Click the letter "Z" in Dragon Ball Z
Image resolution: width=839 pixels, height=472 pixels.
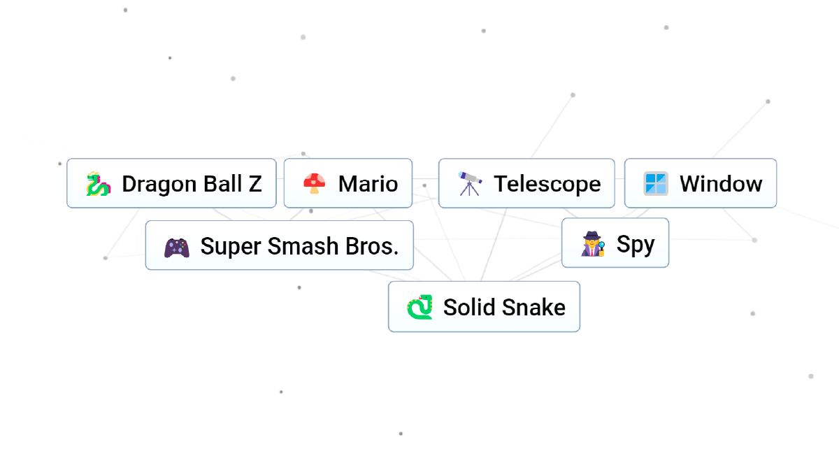pyautogui.click(x=254, y=184)
